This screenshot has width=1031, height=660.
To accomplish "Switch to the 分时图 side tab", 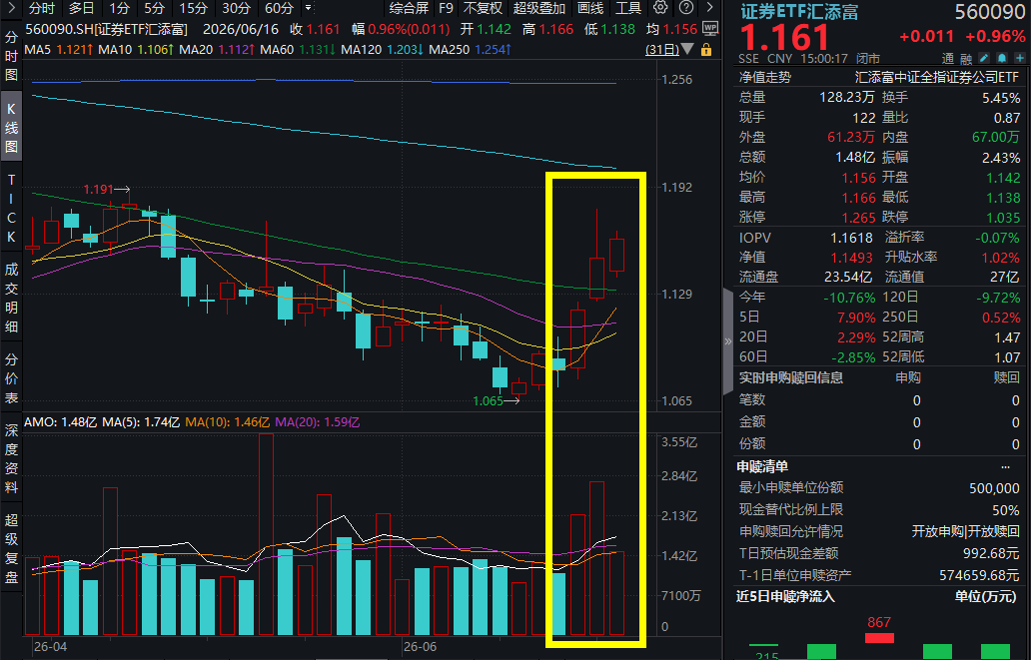I will 11,56.
